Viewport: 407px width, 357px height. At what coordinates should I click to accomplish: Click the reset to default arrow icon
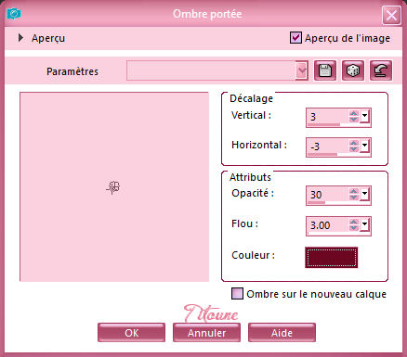tap(381, 70)
